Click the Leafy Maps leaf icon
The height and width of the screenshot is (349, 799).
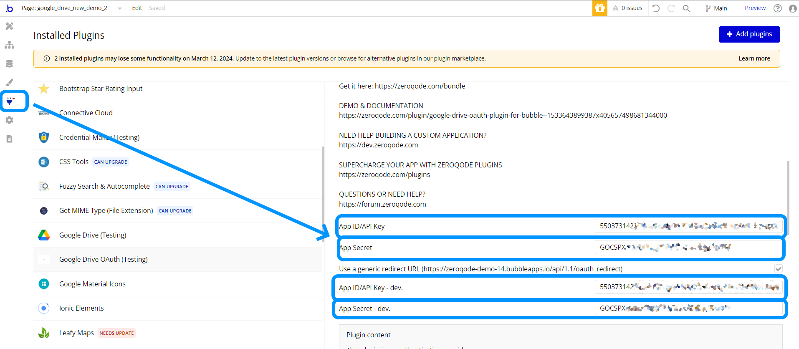coord(44,333)
